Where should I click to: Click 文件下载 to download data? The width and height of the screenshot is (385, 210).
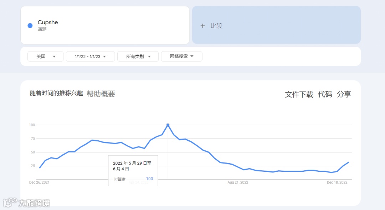click(x=299, y=94)
